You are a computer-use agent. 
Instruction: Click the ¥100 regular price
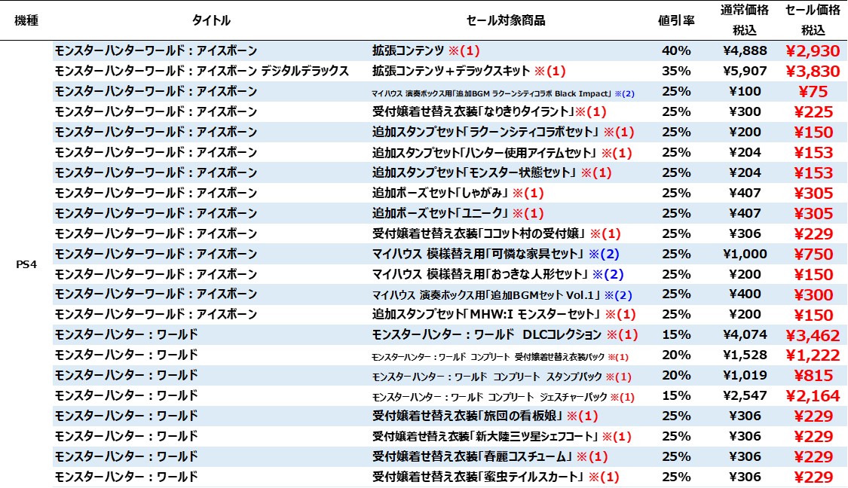[x=745, y=91]
